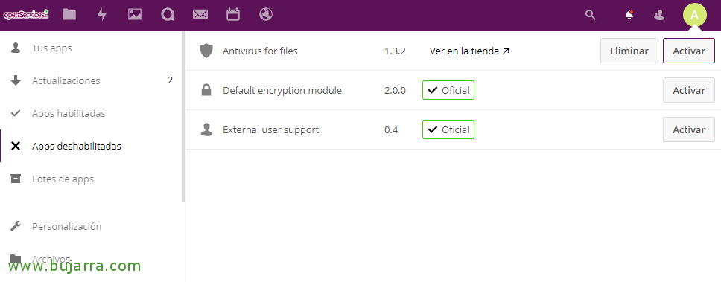The width and height of the screenshot is (721, 282).
Task: Open Actualizaciones section
Action: [x=66, y=81]
